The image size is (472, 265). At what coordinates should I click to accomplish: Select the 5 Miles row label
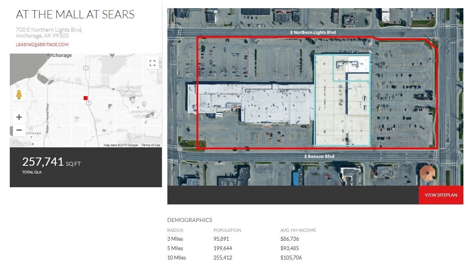click(x=175, y=248)
